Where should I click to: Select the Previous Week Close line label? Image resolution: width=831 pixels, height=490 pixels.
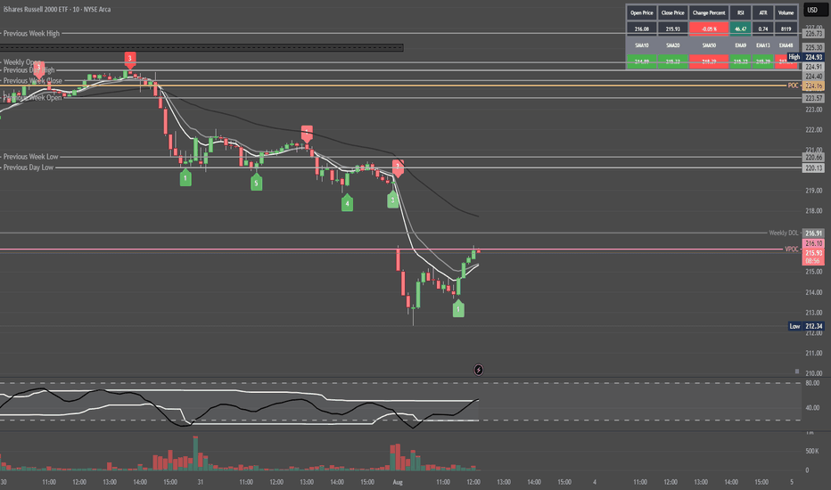coord(32,80)
